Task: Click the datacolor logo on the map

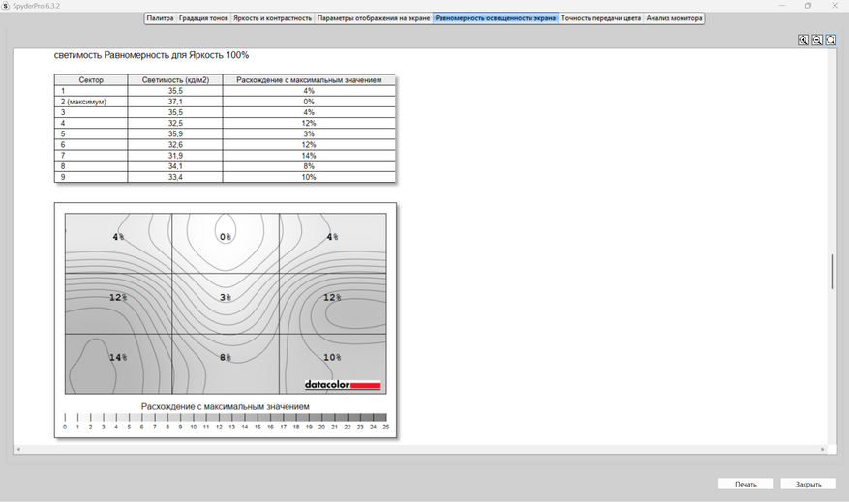Action: coord(343,385)
